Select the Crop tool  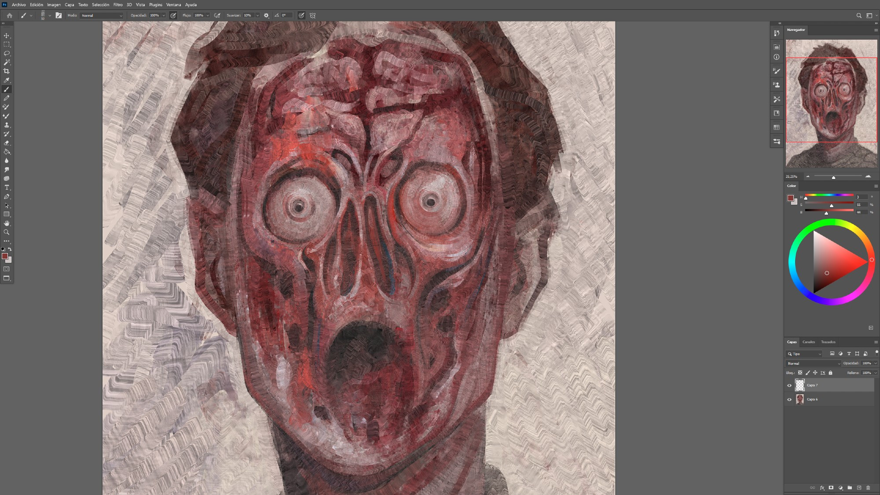click(7, 71)
